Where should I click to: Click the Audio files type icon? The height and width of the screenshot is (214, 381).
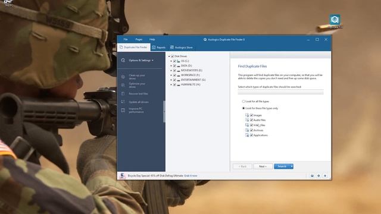click(x=247, y=120)
